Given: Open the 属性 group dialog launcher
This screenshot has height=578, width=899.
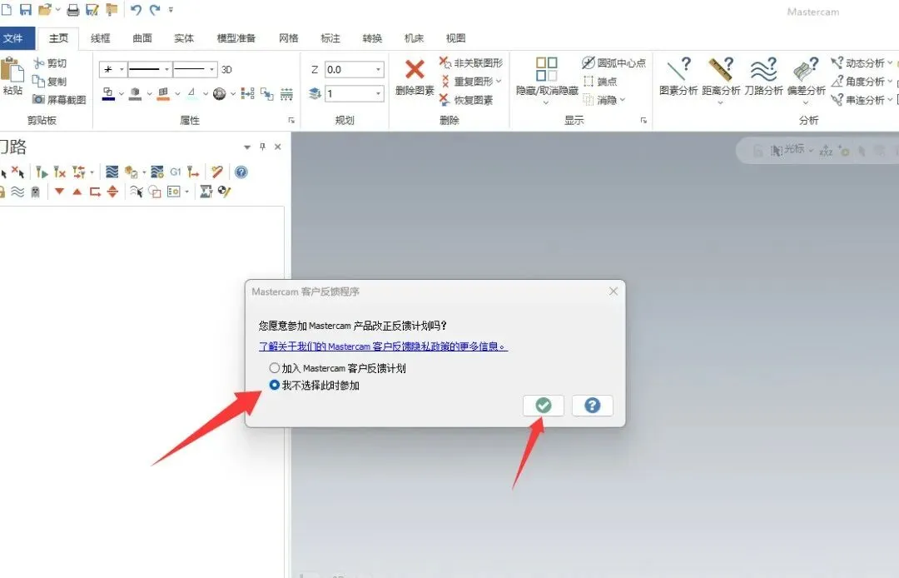Looking at the screenshot, I should 291,121.
